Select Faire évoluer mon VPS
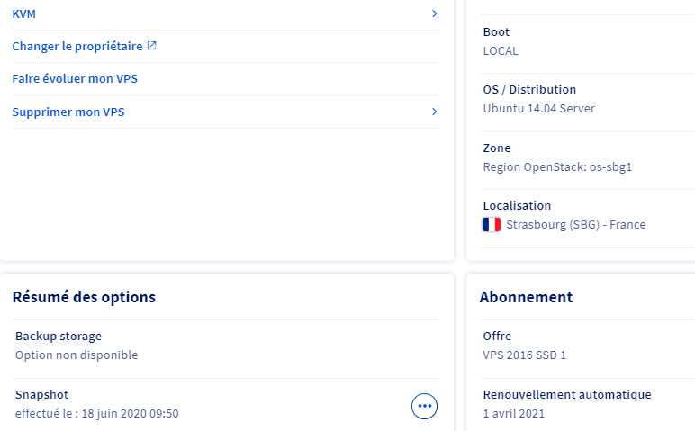Screen dimensions: 695x431 click(x=75, y=78)
